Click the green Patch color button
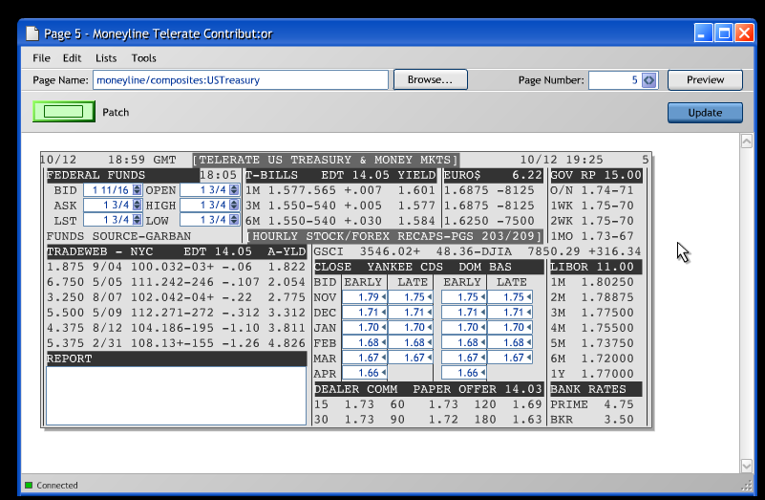765x500 pixels. [64, 112]
